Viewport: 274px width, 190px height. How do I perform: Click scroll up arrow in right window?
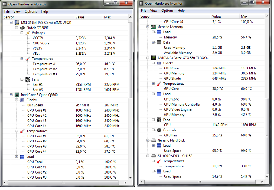pos(267,16)
